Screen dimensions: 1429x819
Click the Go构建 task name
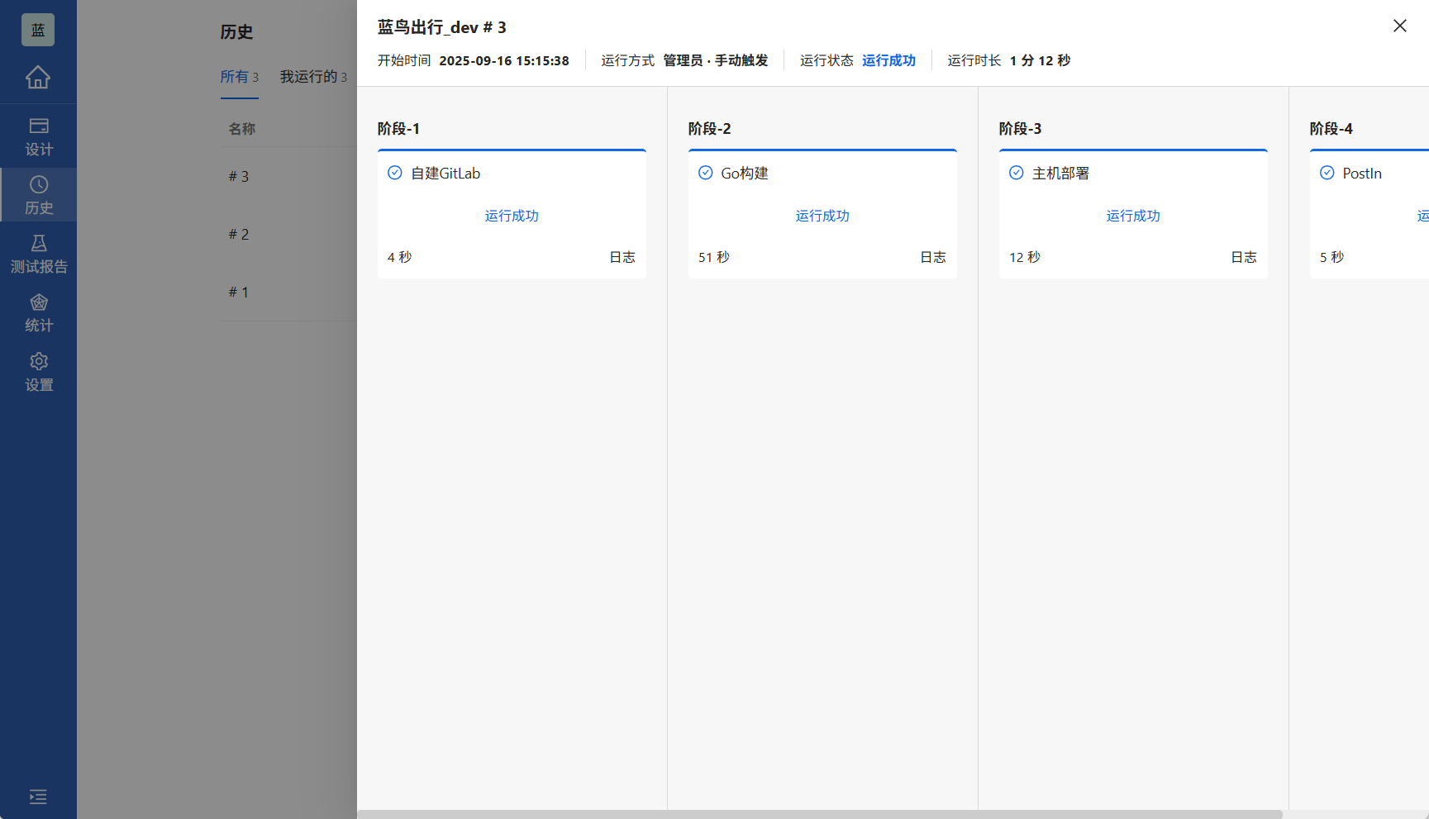click(745, 174)
